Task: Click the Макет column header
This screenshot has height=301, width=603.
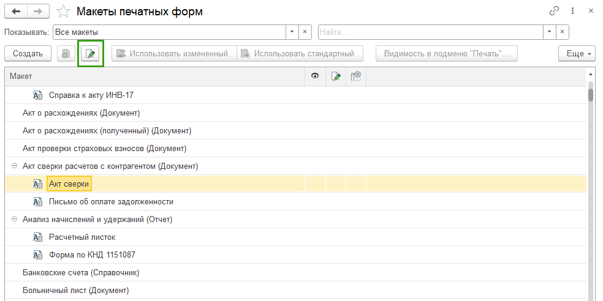Action: 155,76
